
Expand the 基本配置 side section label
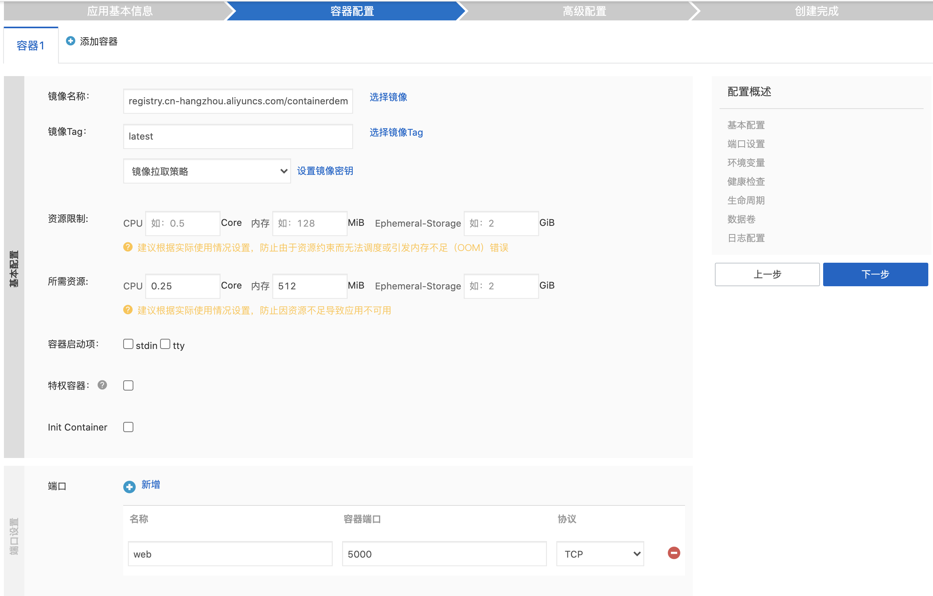click(15, 269)
